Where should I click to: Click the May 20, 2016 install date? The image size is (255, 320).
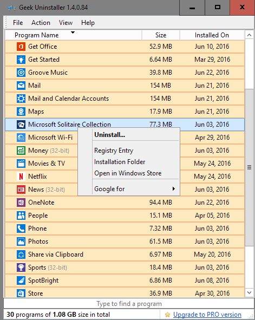pos(212,254)
